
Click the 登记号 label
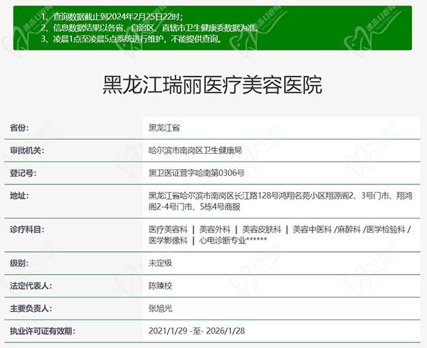23,173
